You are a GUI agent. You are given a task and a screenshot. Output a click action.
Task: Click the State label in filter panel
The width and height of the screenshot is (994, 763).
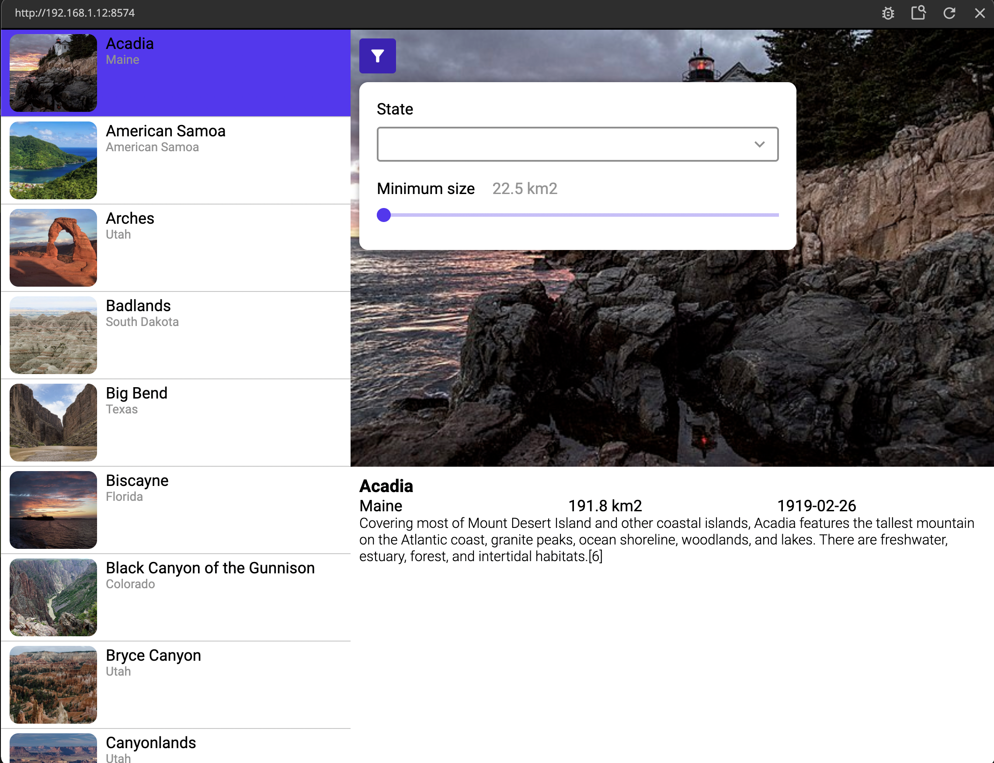coord(395,109)
